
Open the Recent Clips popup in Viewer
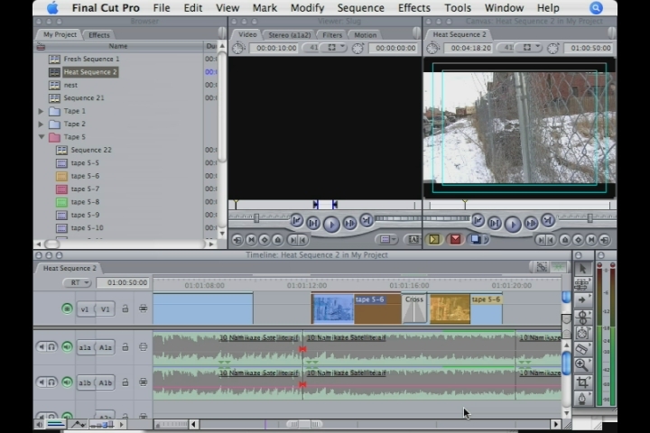pos(386,239)
